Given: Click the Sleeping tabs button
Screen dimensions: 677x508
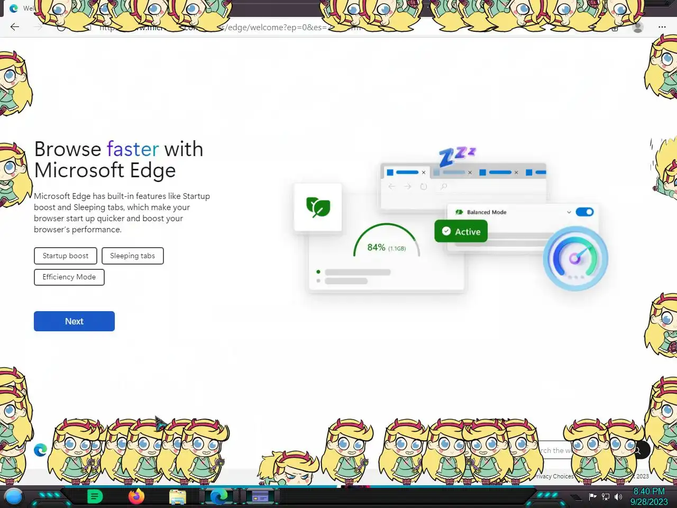Looking at the screenshot, I should coord(132,256).
